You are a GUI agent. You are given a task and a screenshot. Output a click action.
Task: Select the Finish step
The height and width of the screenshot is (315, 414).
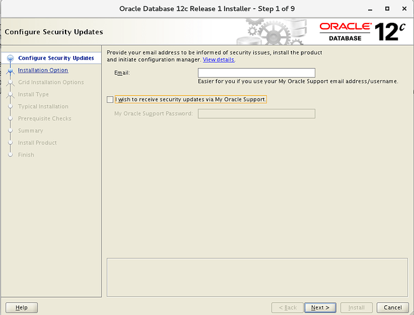[26, 155]
